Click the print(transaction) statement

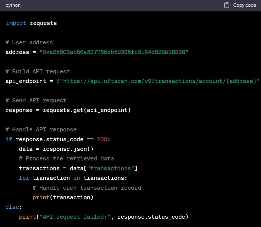(x=63, y=197)
